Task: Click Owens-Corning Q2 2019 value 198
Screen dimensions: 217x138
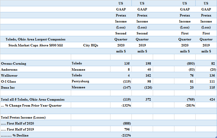Action: click(x=148, y=64)
